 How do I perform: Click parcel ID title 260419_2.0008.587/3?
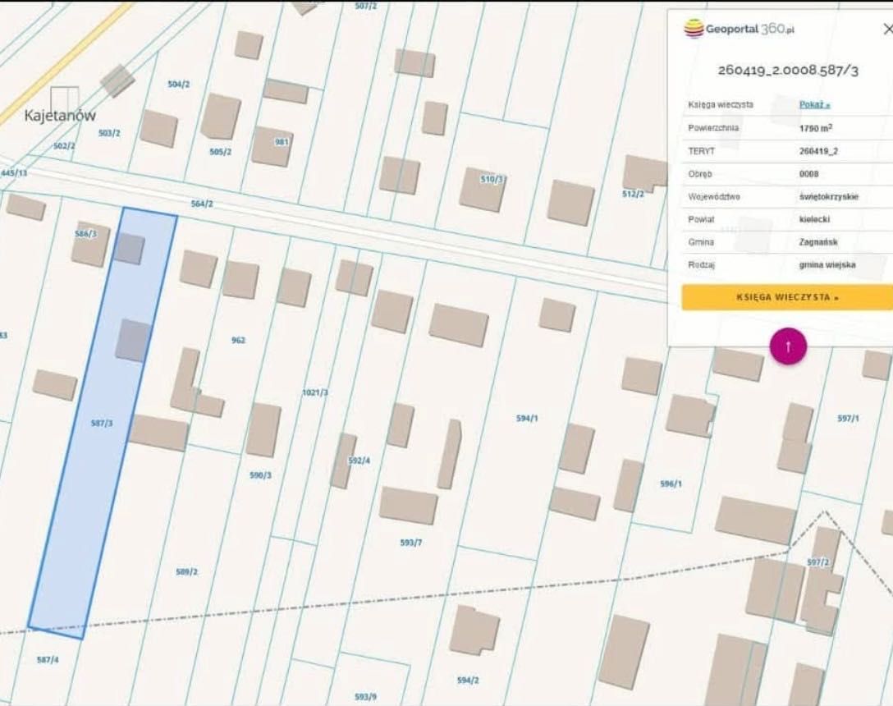pos(788,70)
